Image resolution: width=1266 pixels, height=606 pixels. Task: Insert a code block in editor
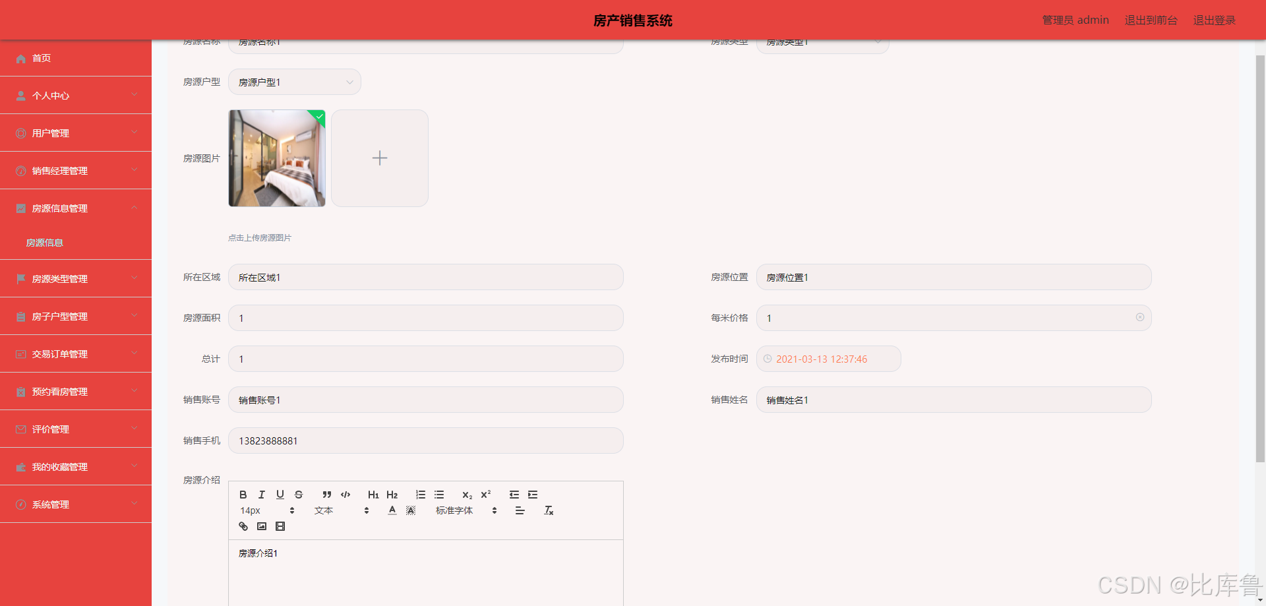(346, 495)
